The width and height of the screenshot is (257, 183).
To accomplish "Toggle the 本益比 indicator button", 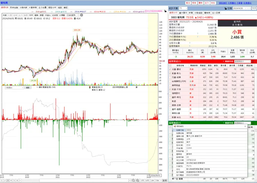I will tap(48, 15).
